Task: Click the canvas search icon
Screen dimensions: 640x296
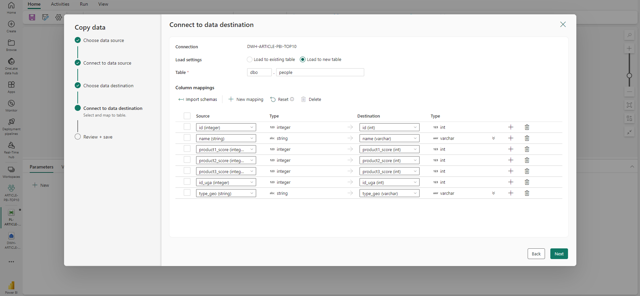Action: (629, 35)
